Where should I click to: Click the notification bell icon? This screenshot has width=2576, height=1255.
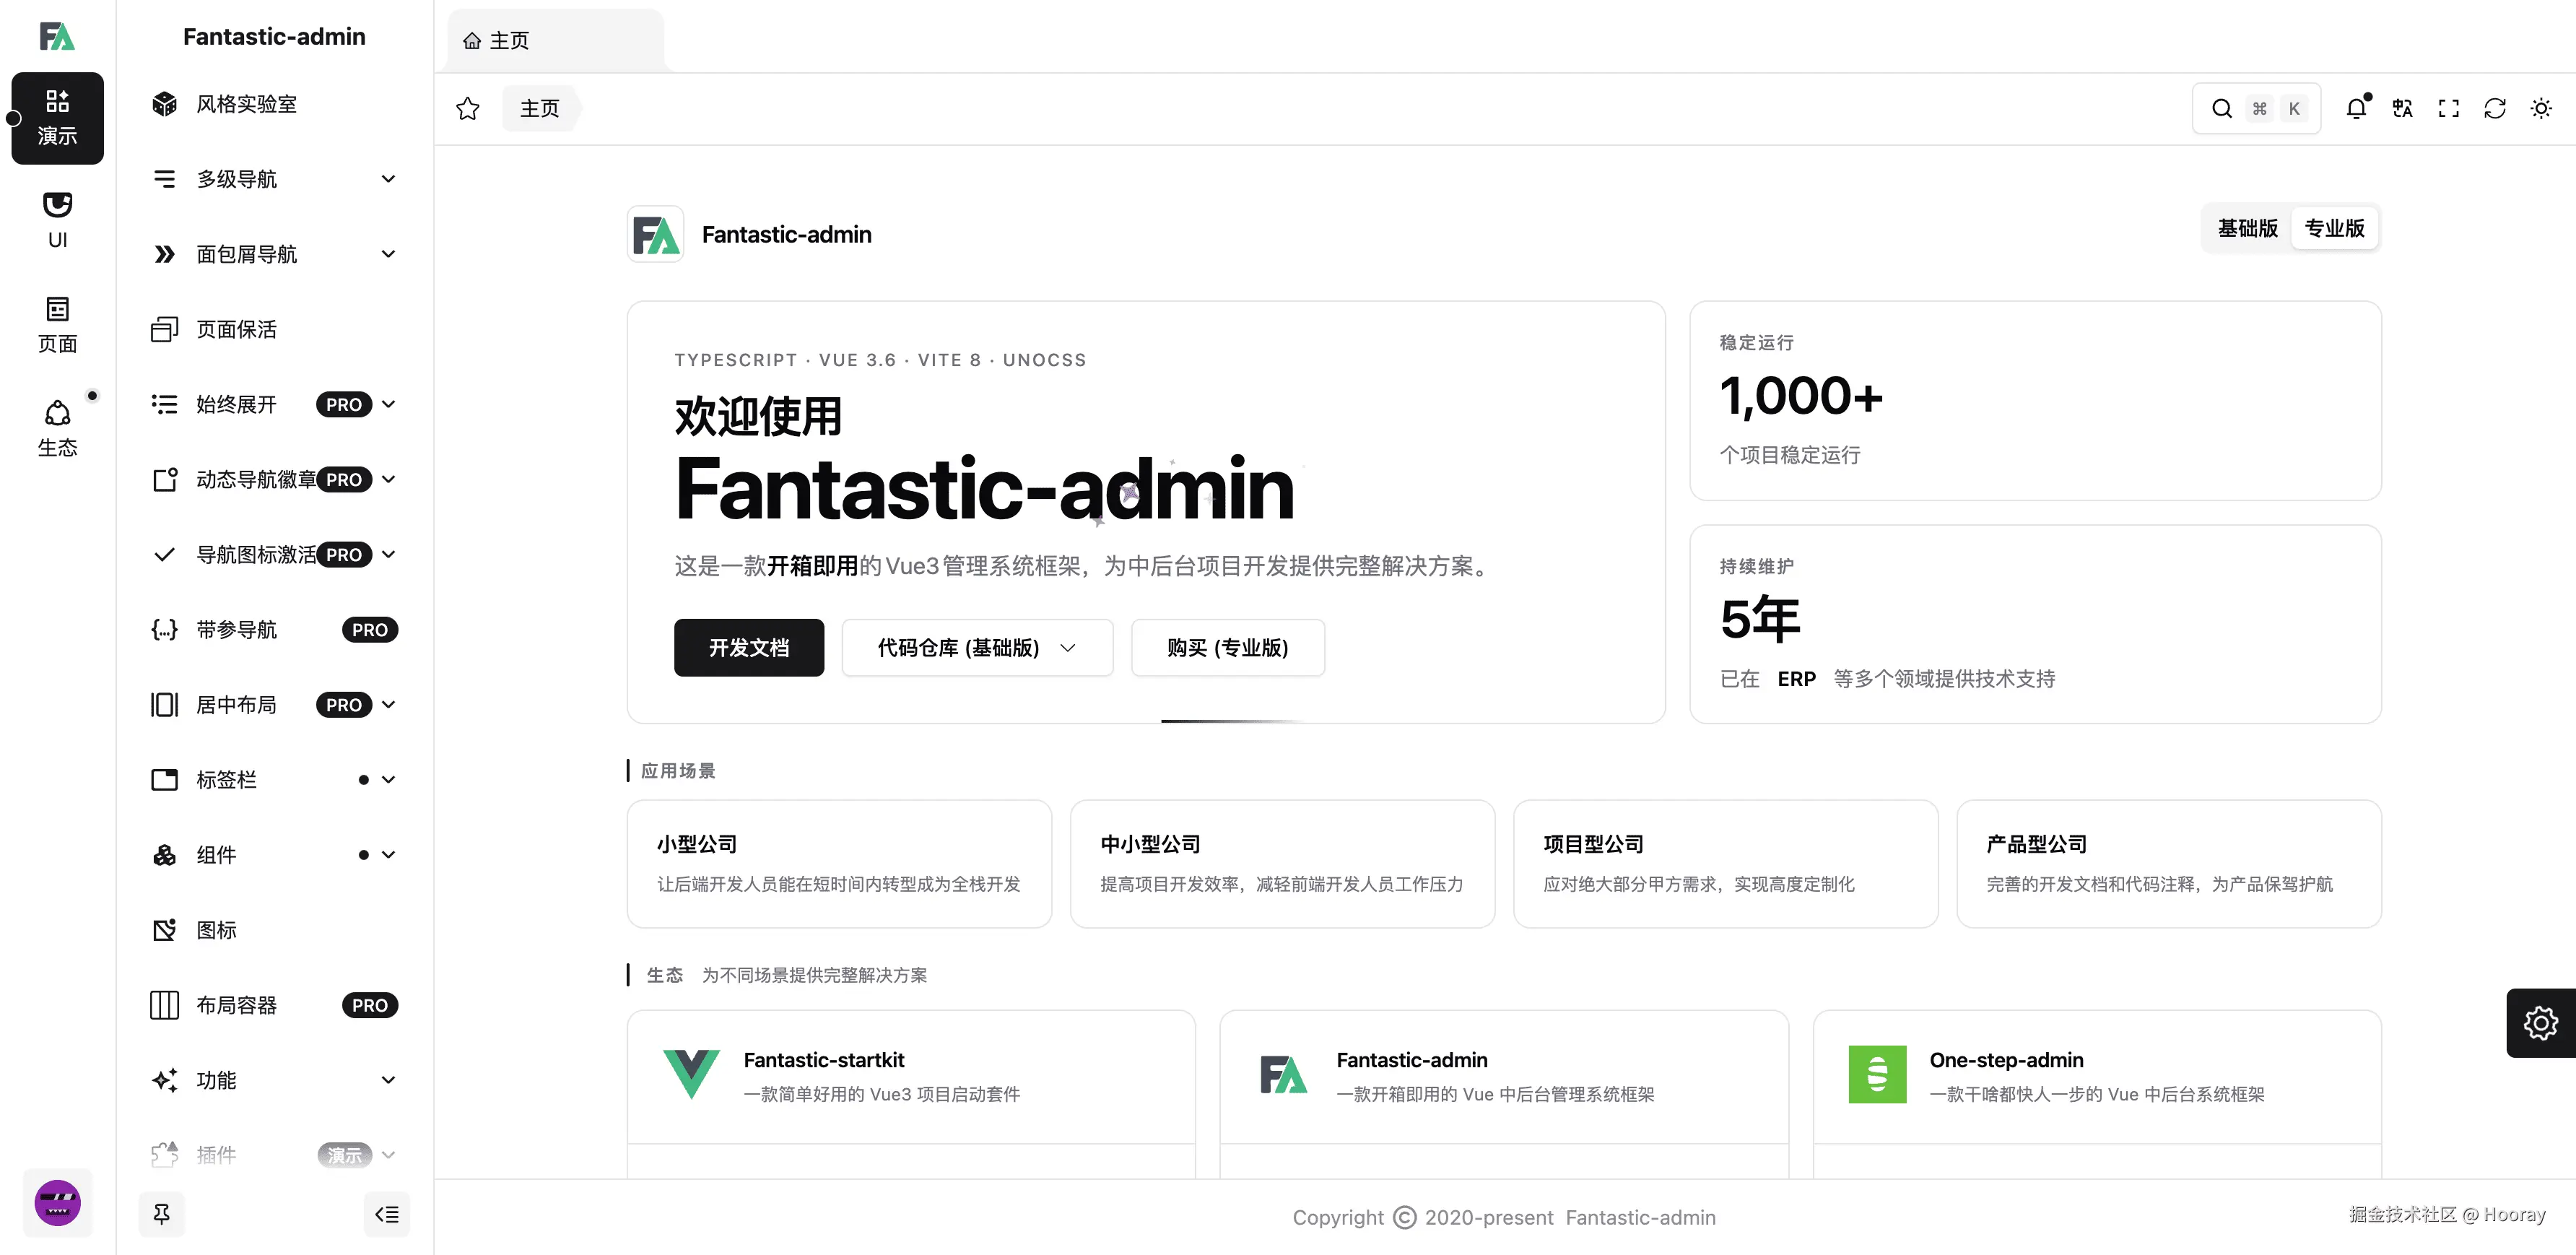click(x=2356, y=108)
